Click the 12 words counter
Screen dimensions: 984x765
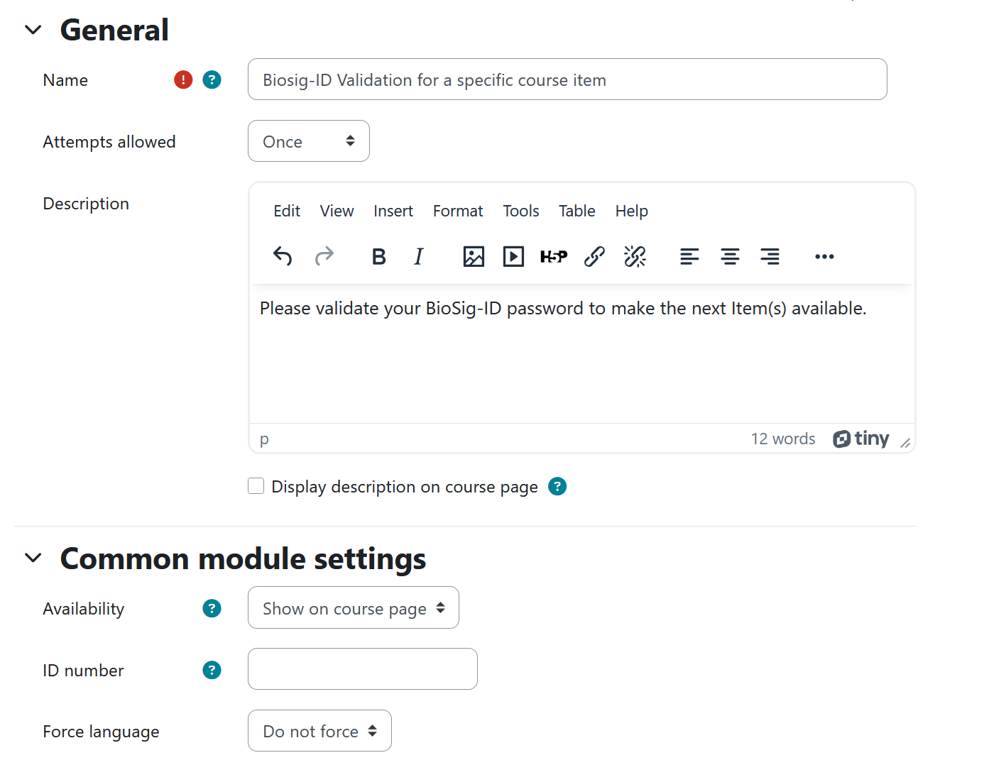coord(783,439)
